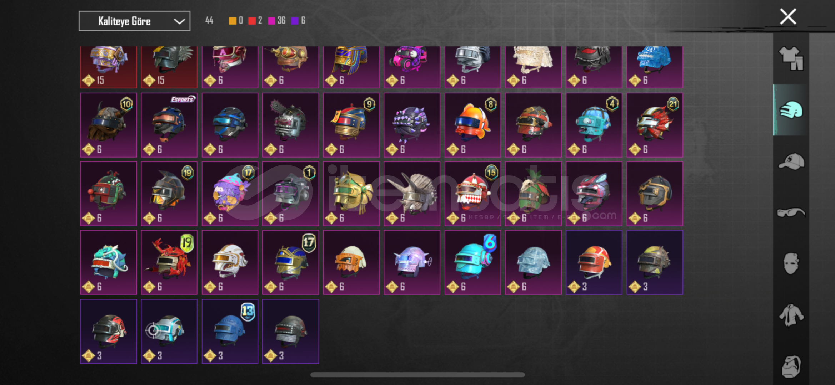Open the cap headwear category icon
This screenshot has width=835, height=385.
(791, 161)
